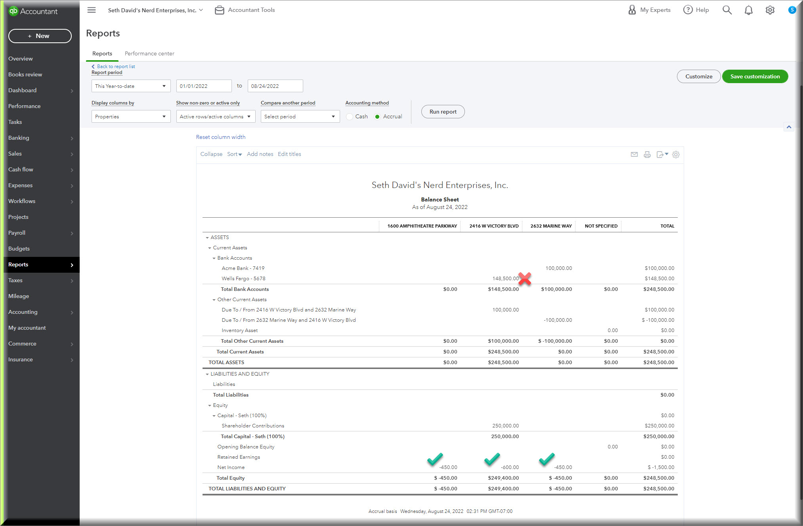Open Banking in the sidebar
Viewport: 803px width, 526px height.
pos(19,138)
